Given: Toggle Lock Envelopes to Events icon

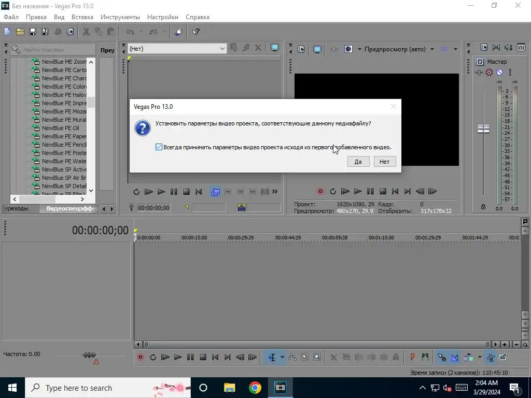Looking at the screenshot, I should pos(491,357).
